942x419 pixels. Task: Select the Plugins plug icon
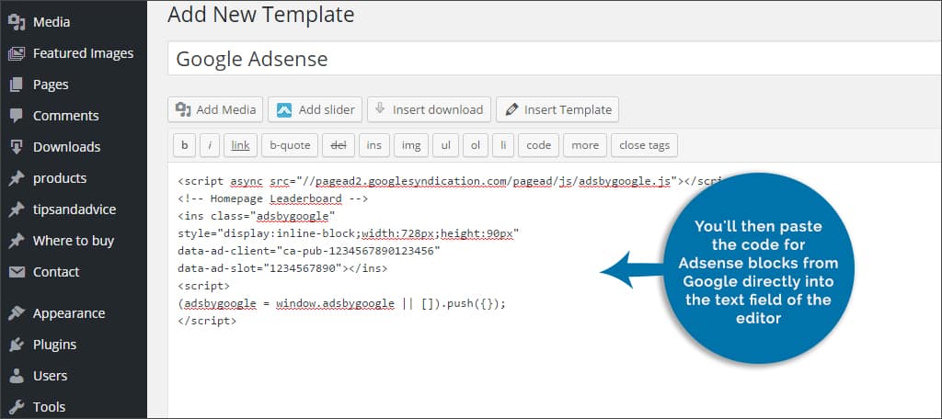(16, 345)
